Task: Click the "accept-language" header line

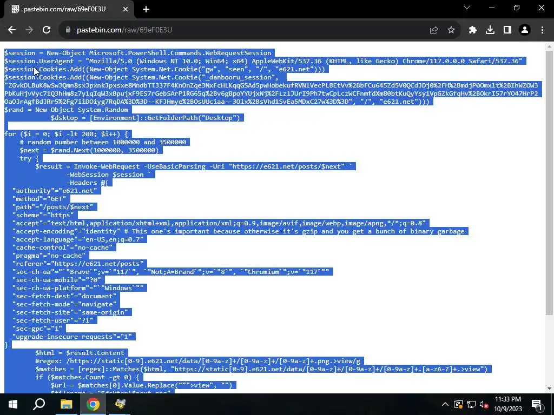Action: click(78, 239)
